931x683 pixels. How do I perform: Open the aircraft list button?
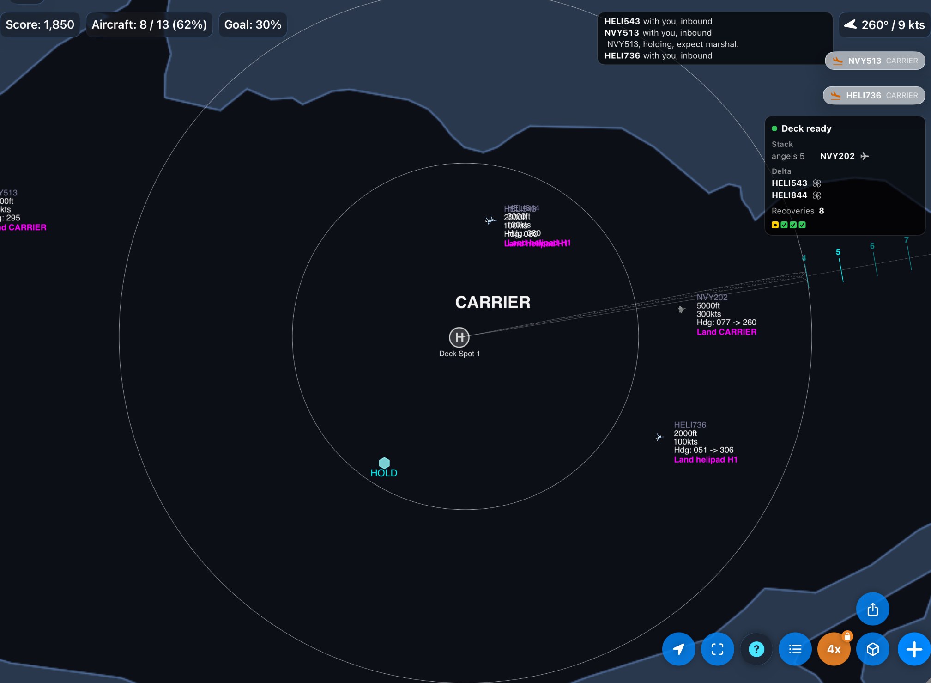click(x=795, y=649)
